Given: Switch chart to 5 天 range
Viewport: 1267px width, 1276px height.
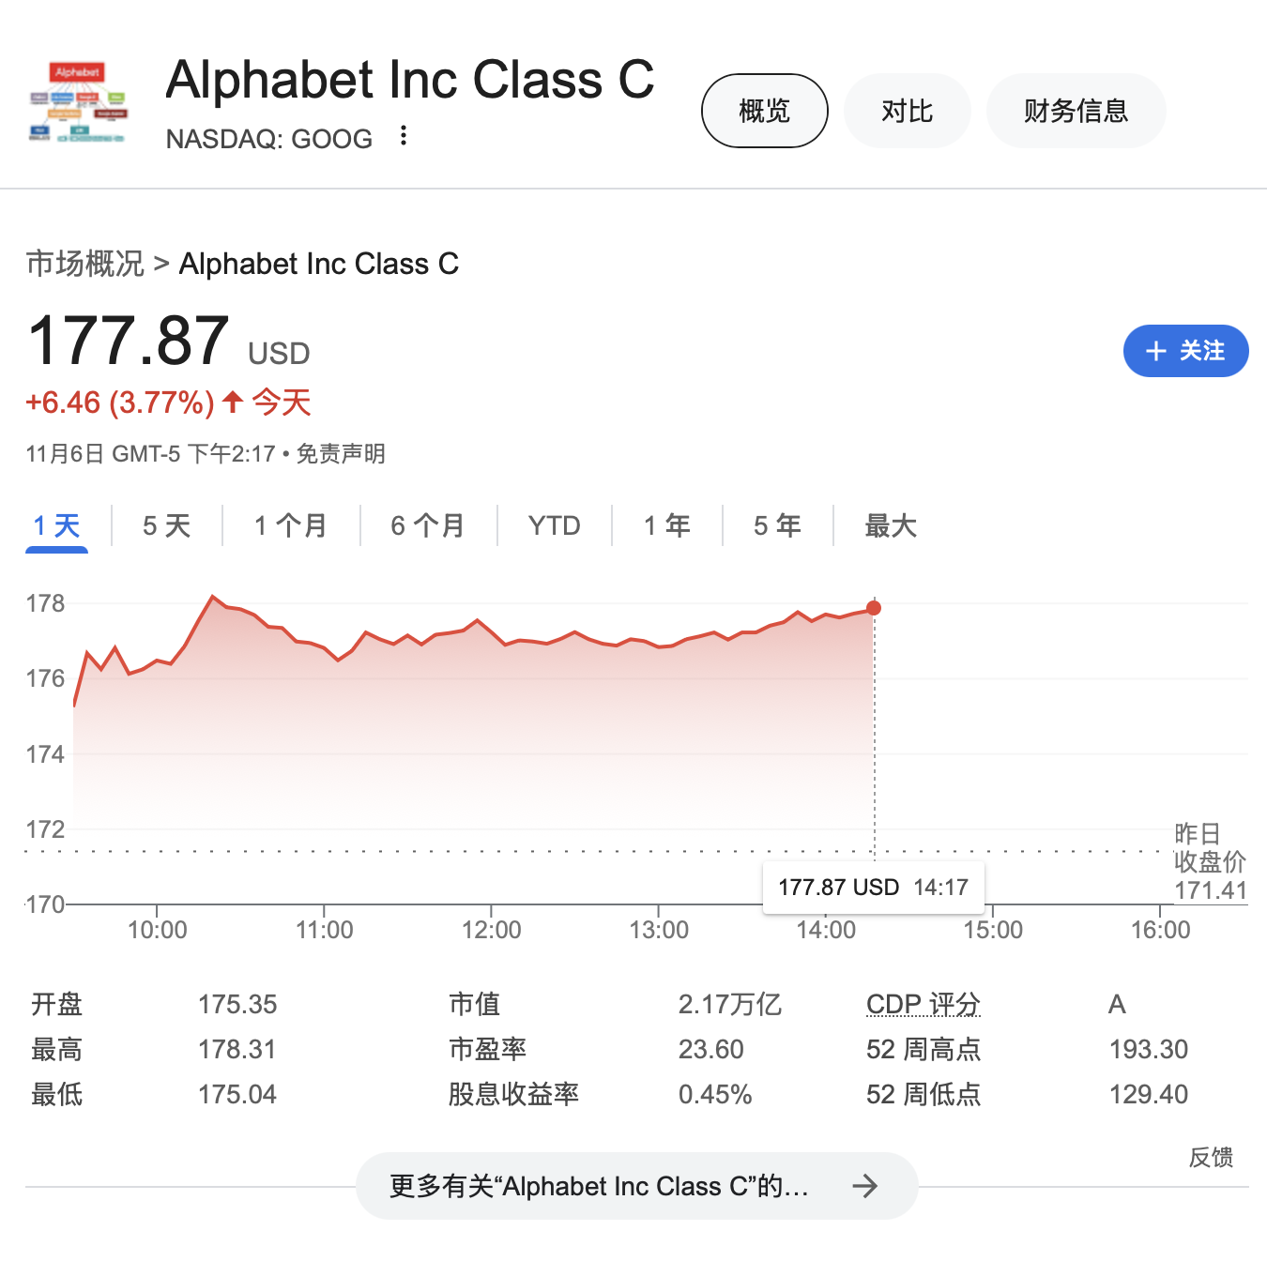Looking at the screenshot, I should click(x=166, y=525).
